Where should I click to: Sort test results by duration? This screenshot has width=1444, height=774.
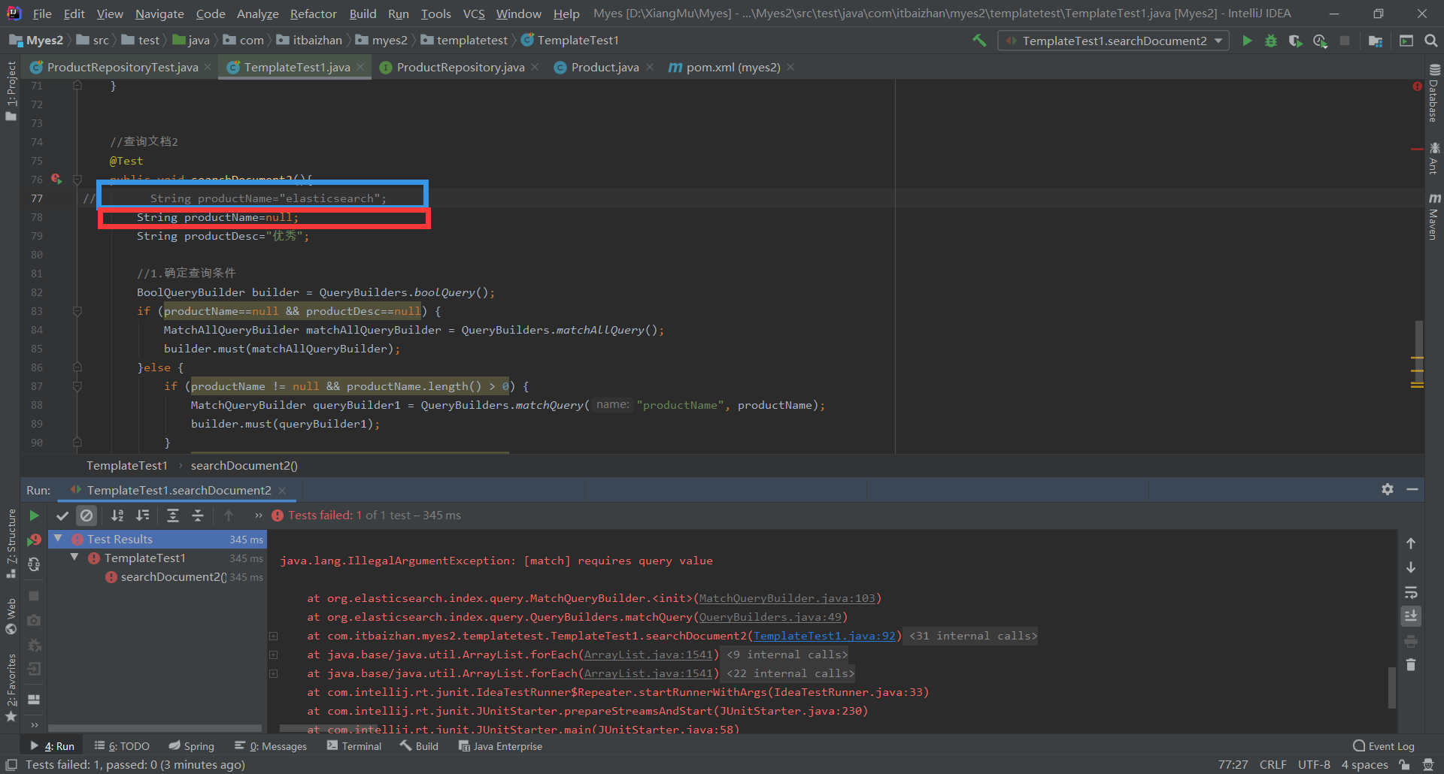pyautogui.click(x=142, y=515)
